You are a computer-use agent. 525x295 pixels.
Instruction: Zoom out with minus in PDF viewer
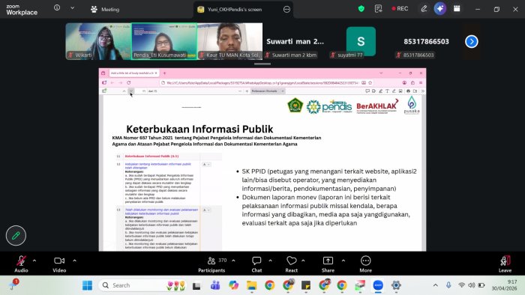(x=240, y=91)
